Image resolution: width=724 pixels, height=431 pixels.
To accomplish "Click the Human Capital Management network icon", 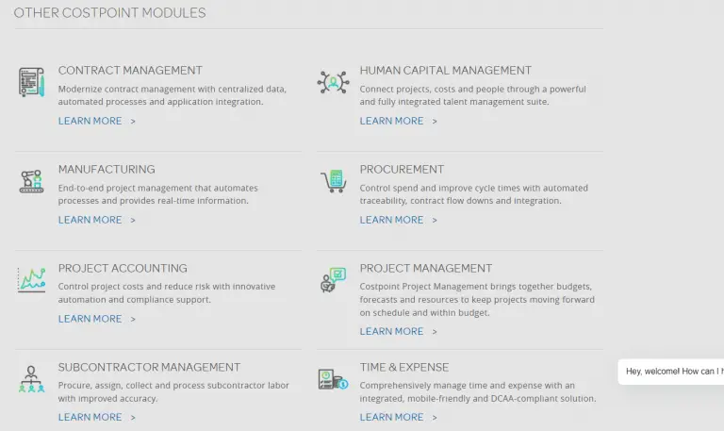I will pos(333,82).
